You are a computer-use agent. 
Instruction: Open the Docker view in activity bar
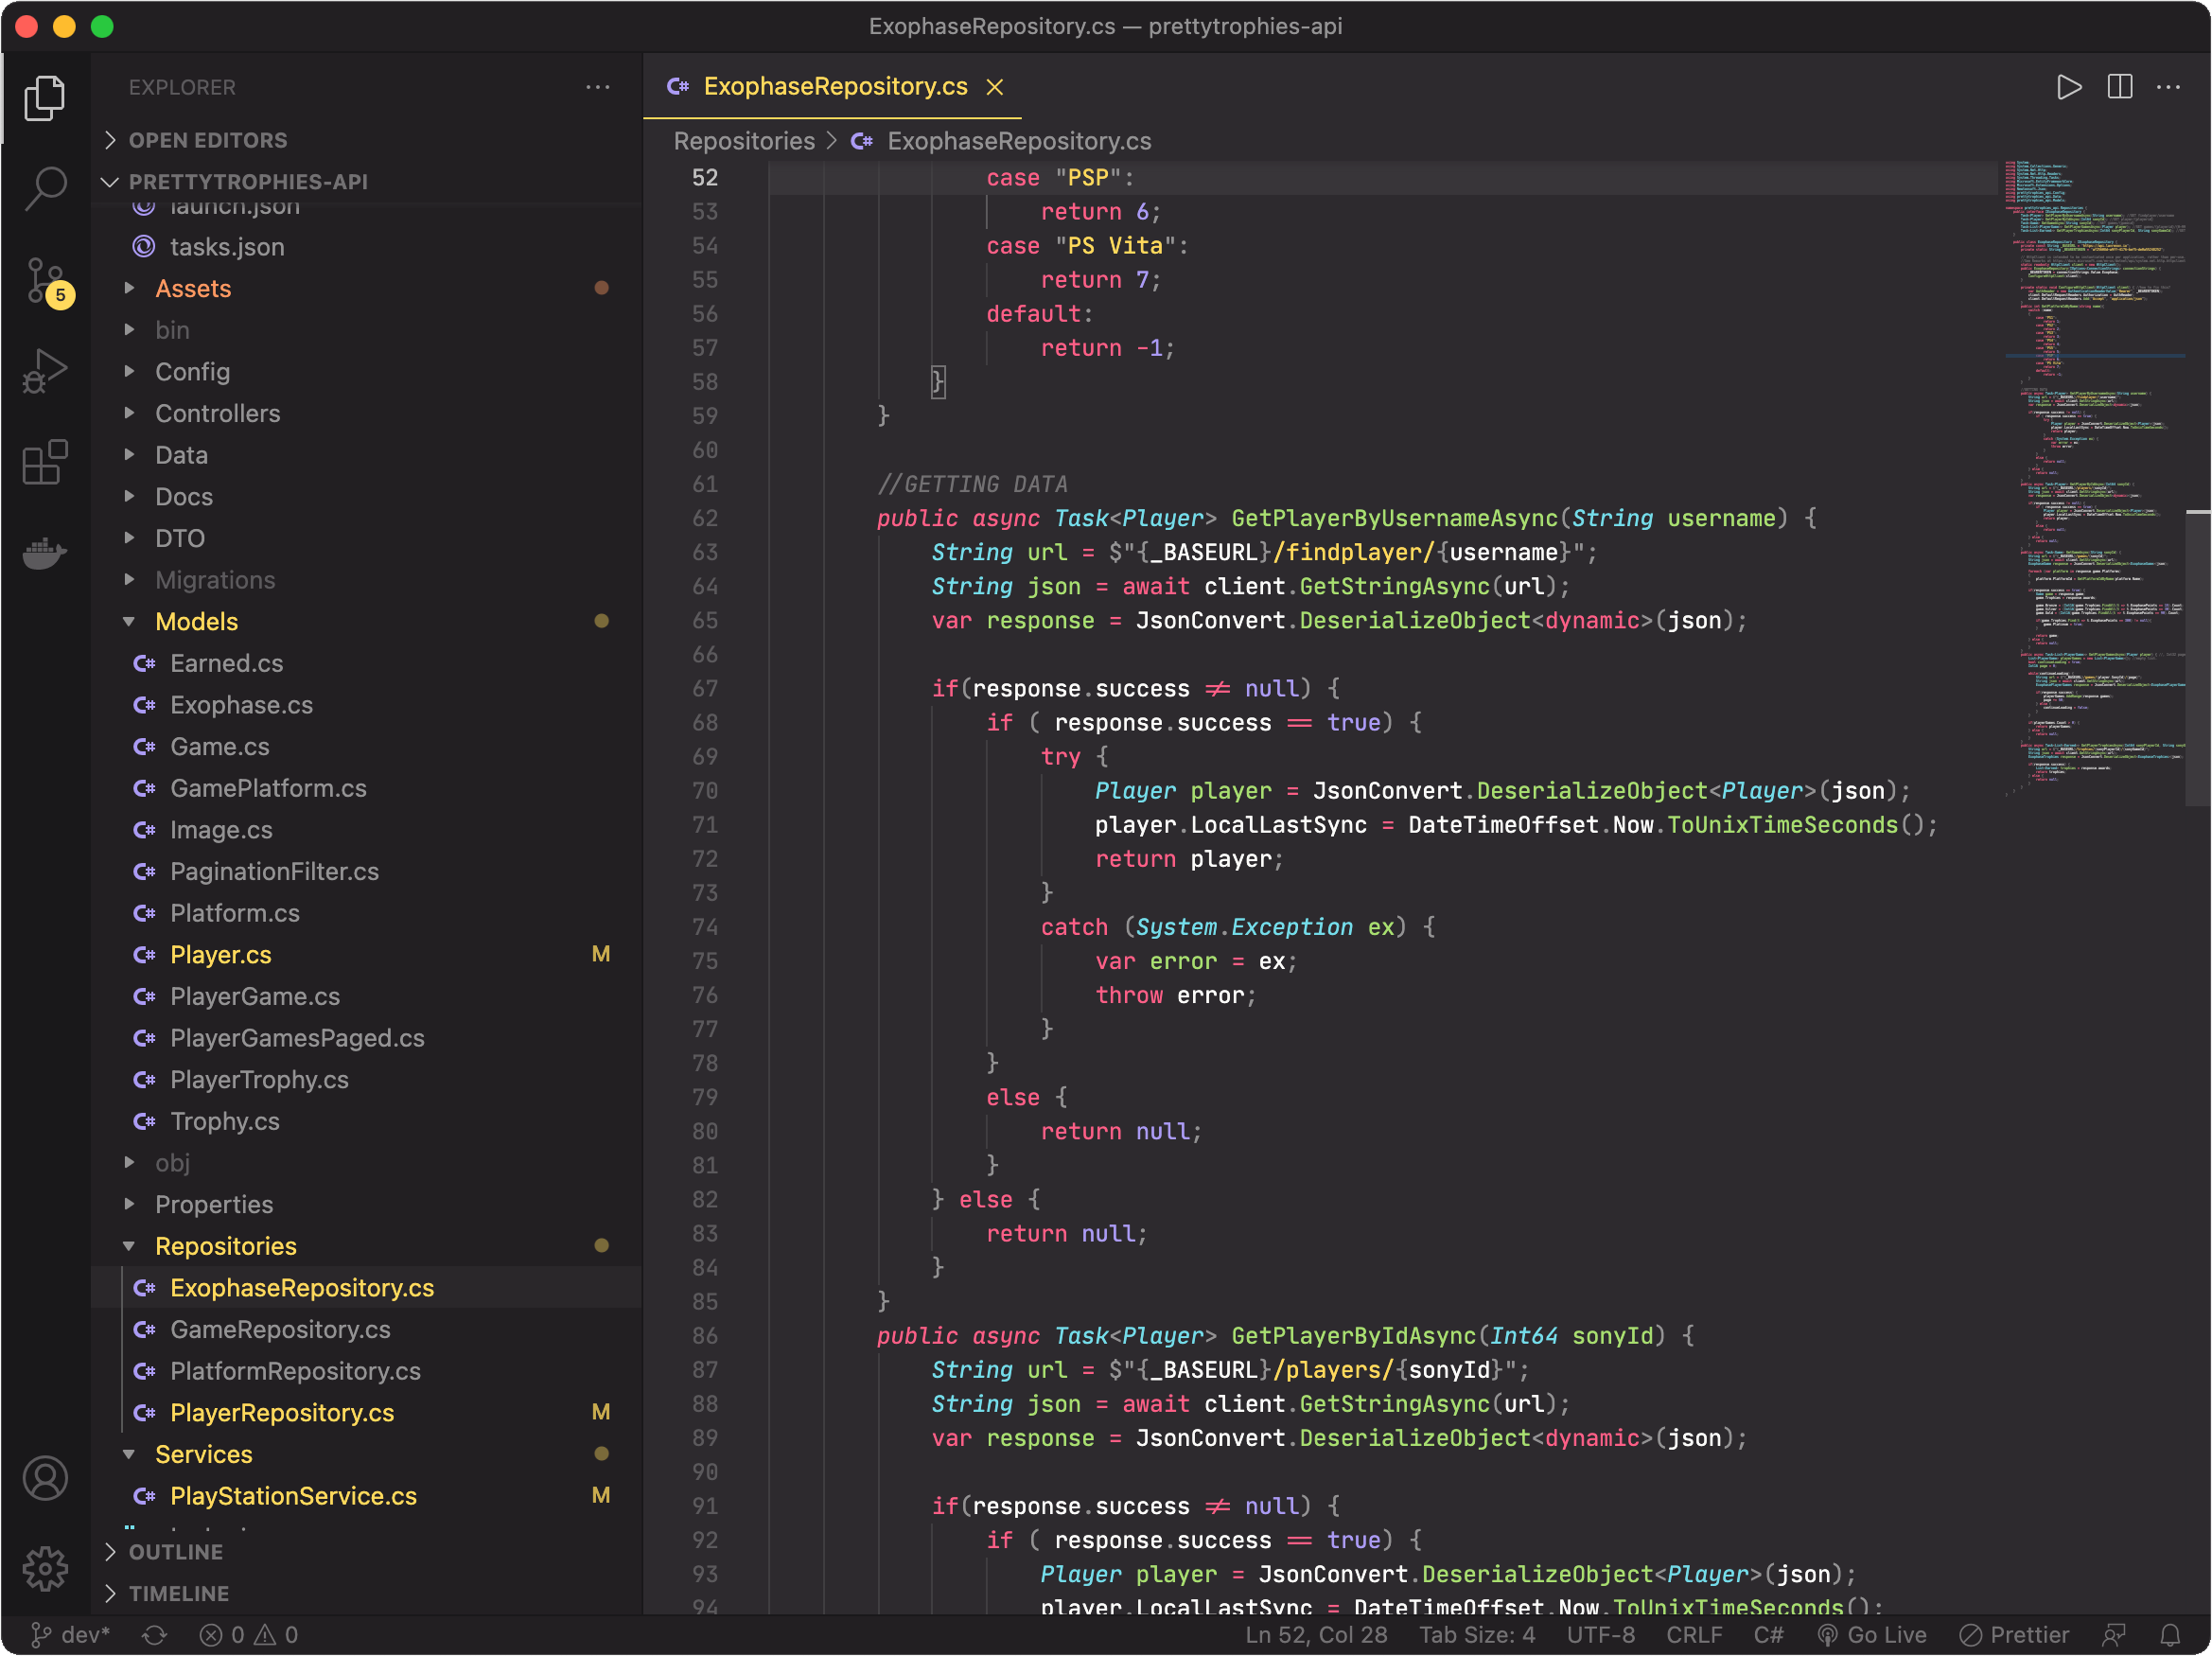point(45,551)
